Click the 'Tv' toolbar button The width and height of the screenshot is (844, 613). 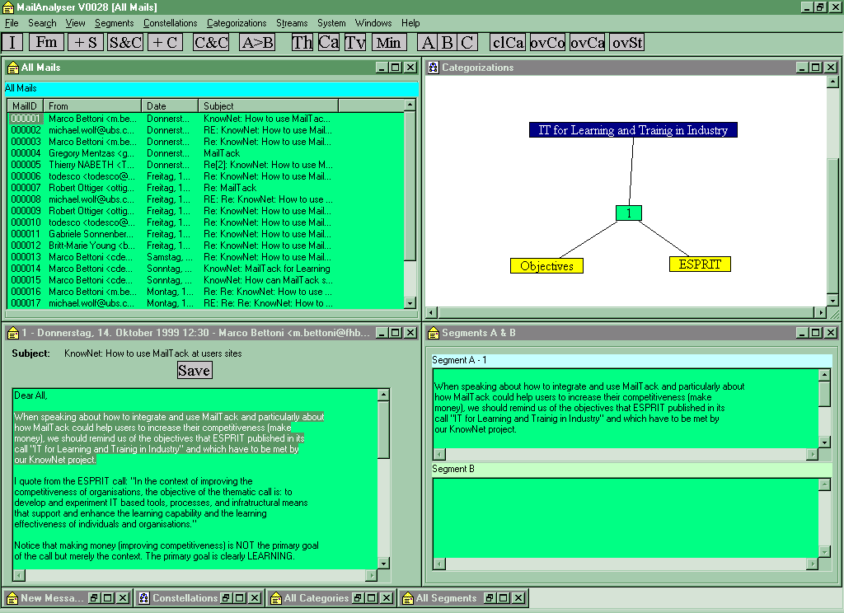click(354, 42)
